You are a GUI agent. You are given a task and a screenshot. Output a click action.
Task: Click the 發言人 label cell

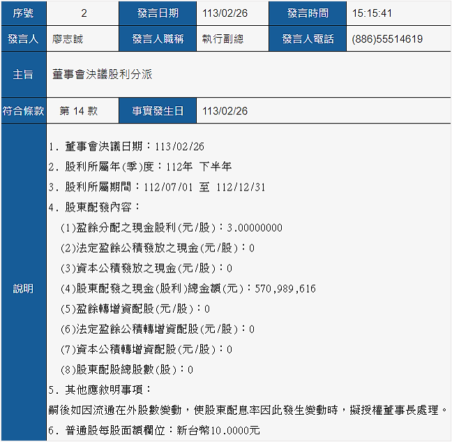click(23, 39)
